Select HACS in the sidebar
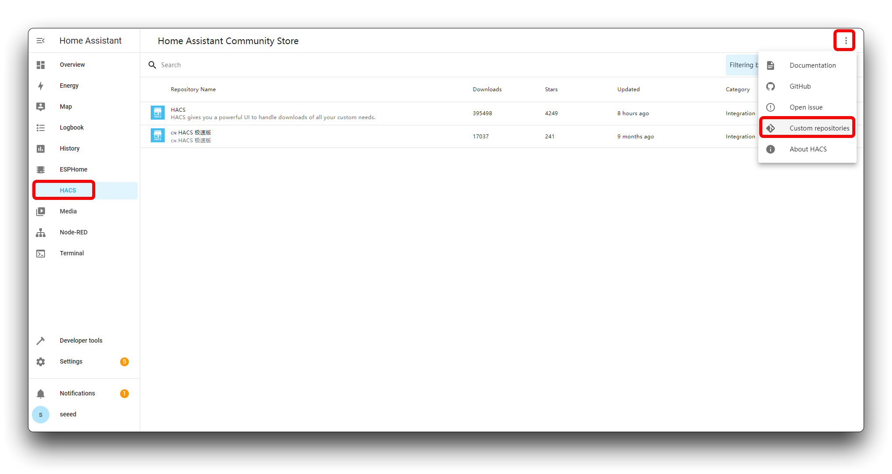The image size is (892, 474). (x=85, y=190)
